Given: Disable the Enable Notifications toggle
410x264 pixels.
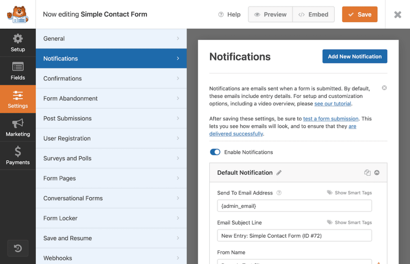Looking at the screenshot, I should pos(215,152).
